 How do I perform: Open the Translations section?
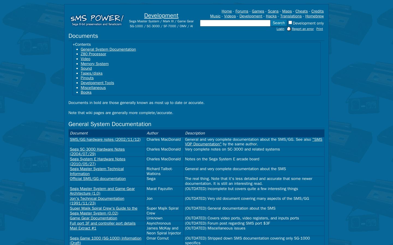tap(291, 16)
